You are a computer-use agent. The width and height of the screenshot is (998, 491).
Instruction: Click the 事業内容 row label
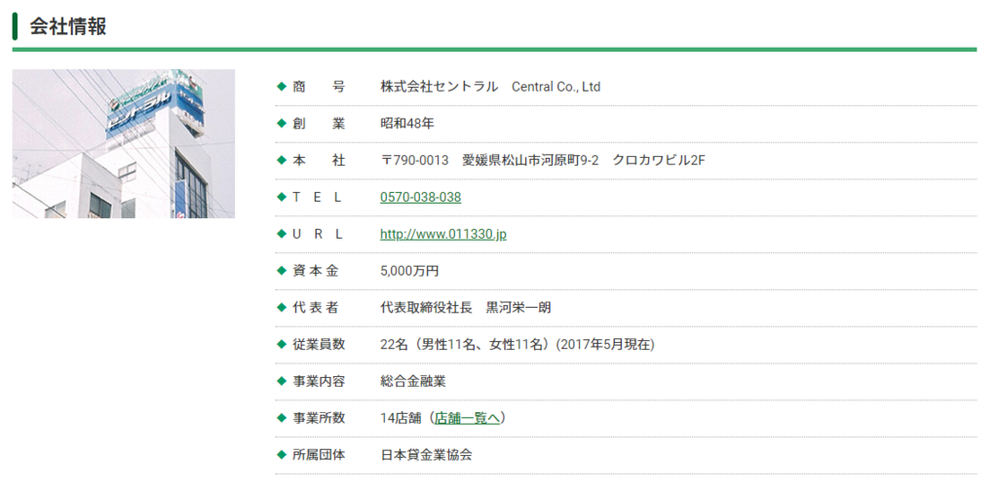pyautogui.click(x=319, y=382)
